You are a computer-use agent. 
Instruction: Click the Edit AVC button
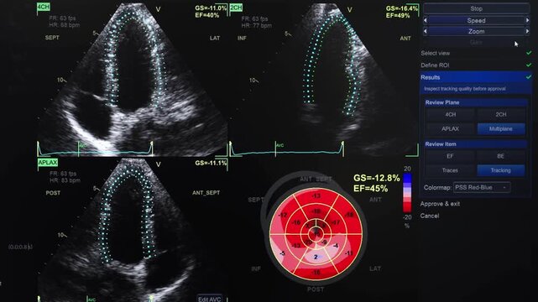[x=210, y=299]
